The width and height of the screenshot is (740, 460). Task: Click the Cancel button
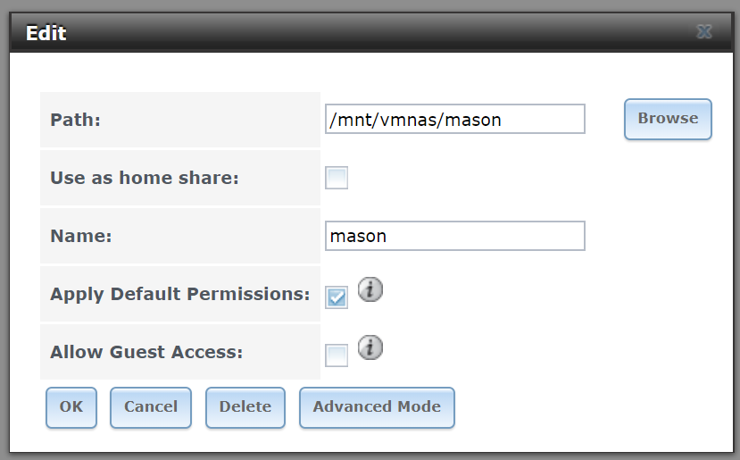(x=151, y=407)
